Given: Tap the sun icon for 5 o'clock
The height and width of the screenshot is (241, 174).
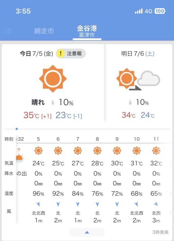Looking at the screenshot, I should [38, 151].
